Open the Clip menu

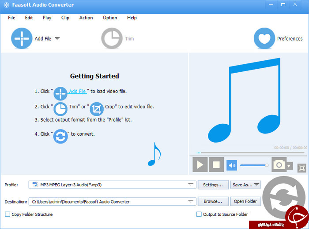coord(65,18)
